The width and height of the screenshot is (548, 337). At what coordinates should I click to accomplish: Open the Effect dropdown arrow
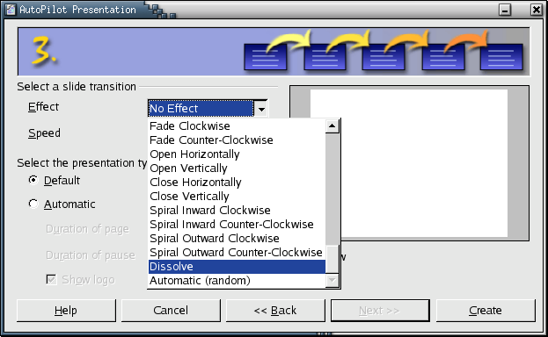(x=261, y=109)
